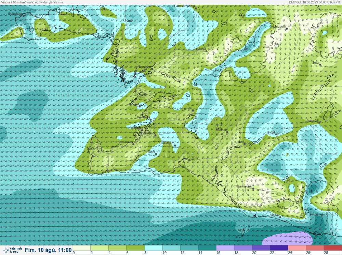Click the Gufuskálar station label
Viewport: 342px width, 255px height.
[x=15, y=14]
